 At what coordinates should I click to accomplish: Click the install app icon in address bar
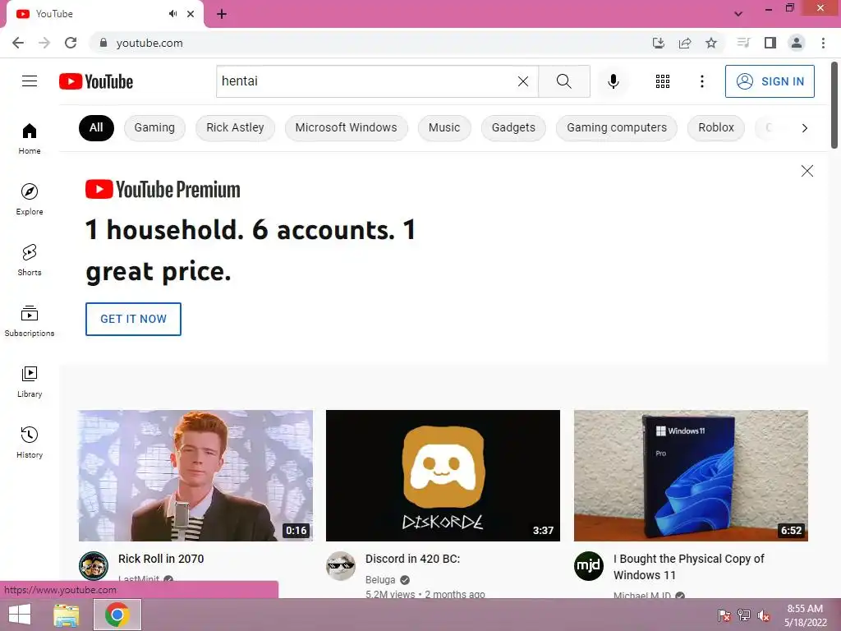(x=658, y=43)
